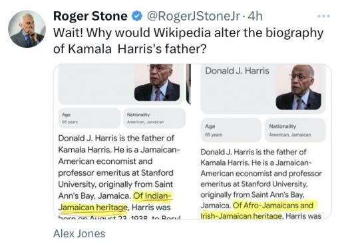Open the three-dot tweet options menu
Screen dimensions: 340x244
click(323, 16)
